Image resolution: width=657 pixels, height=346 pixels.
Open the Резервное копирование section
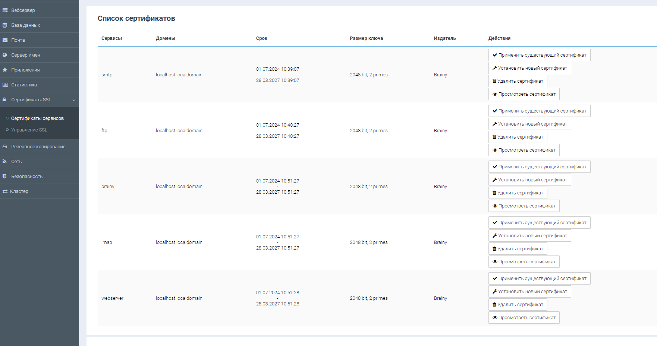coord(38,146)
